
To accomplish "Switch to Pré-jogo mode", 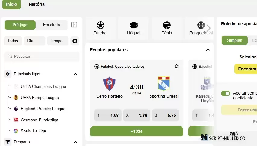I will [x=20, y=25].
